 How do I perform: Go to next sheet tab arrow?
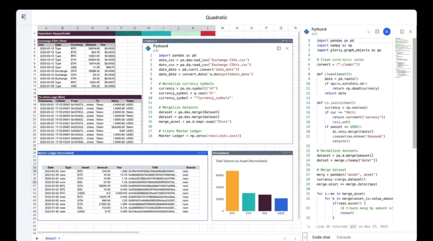click(295, 239)
